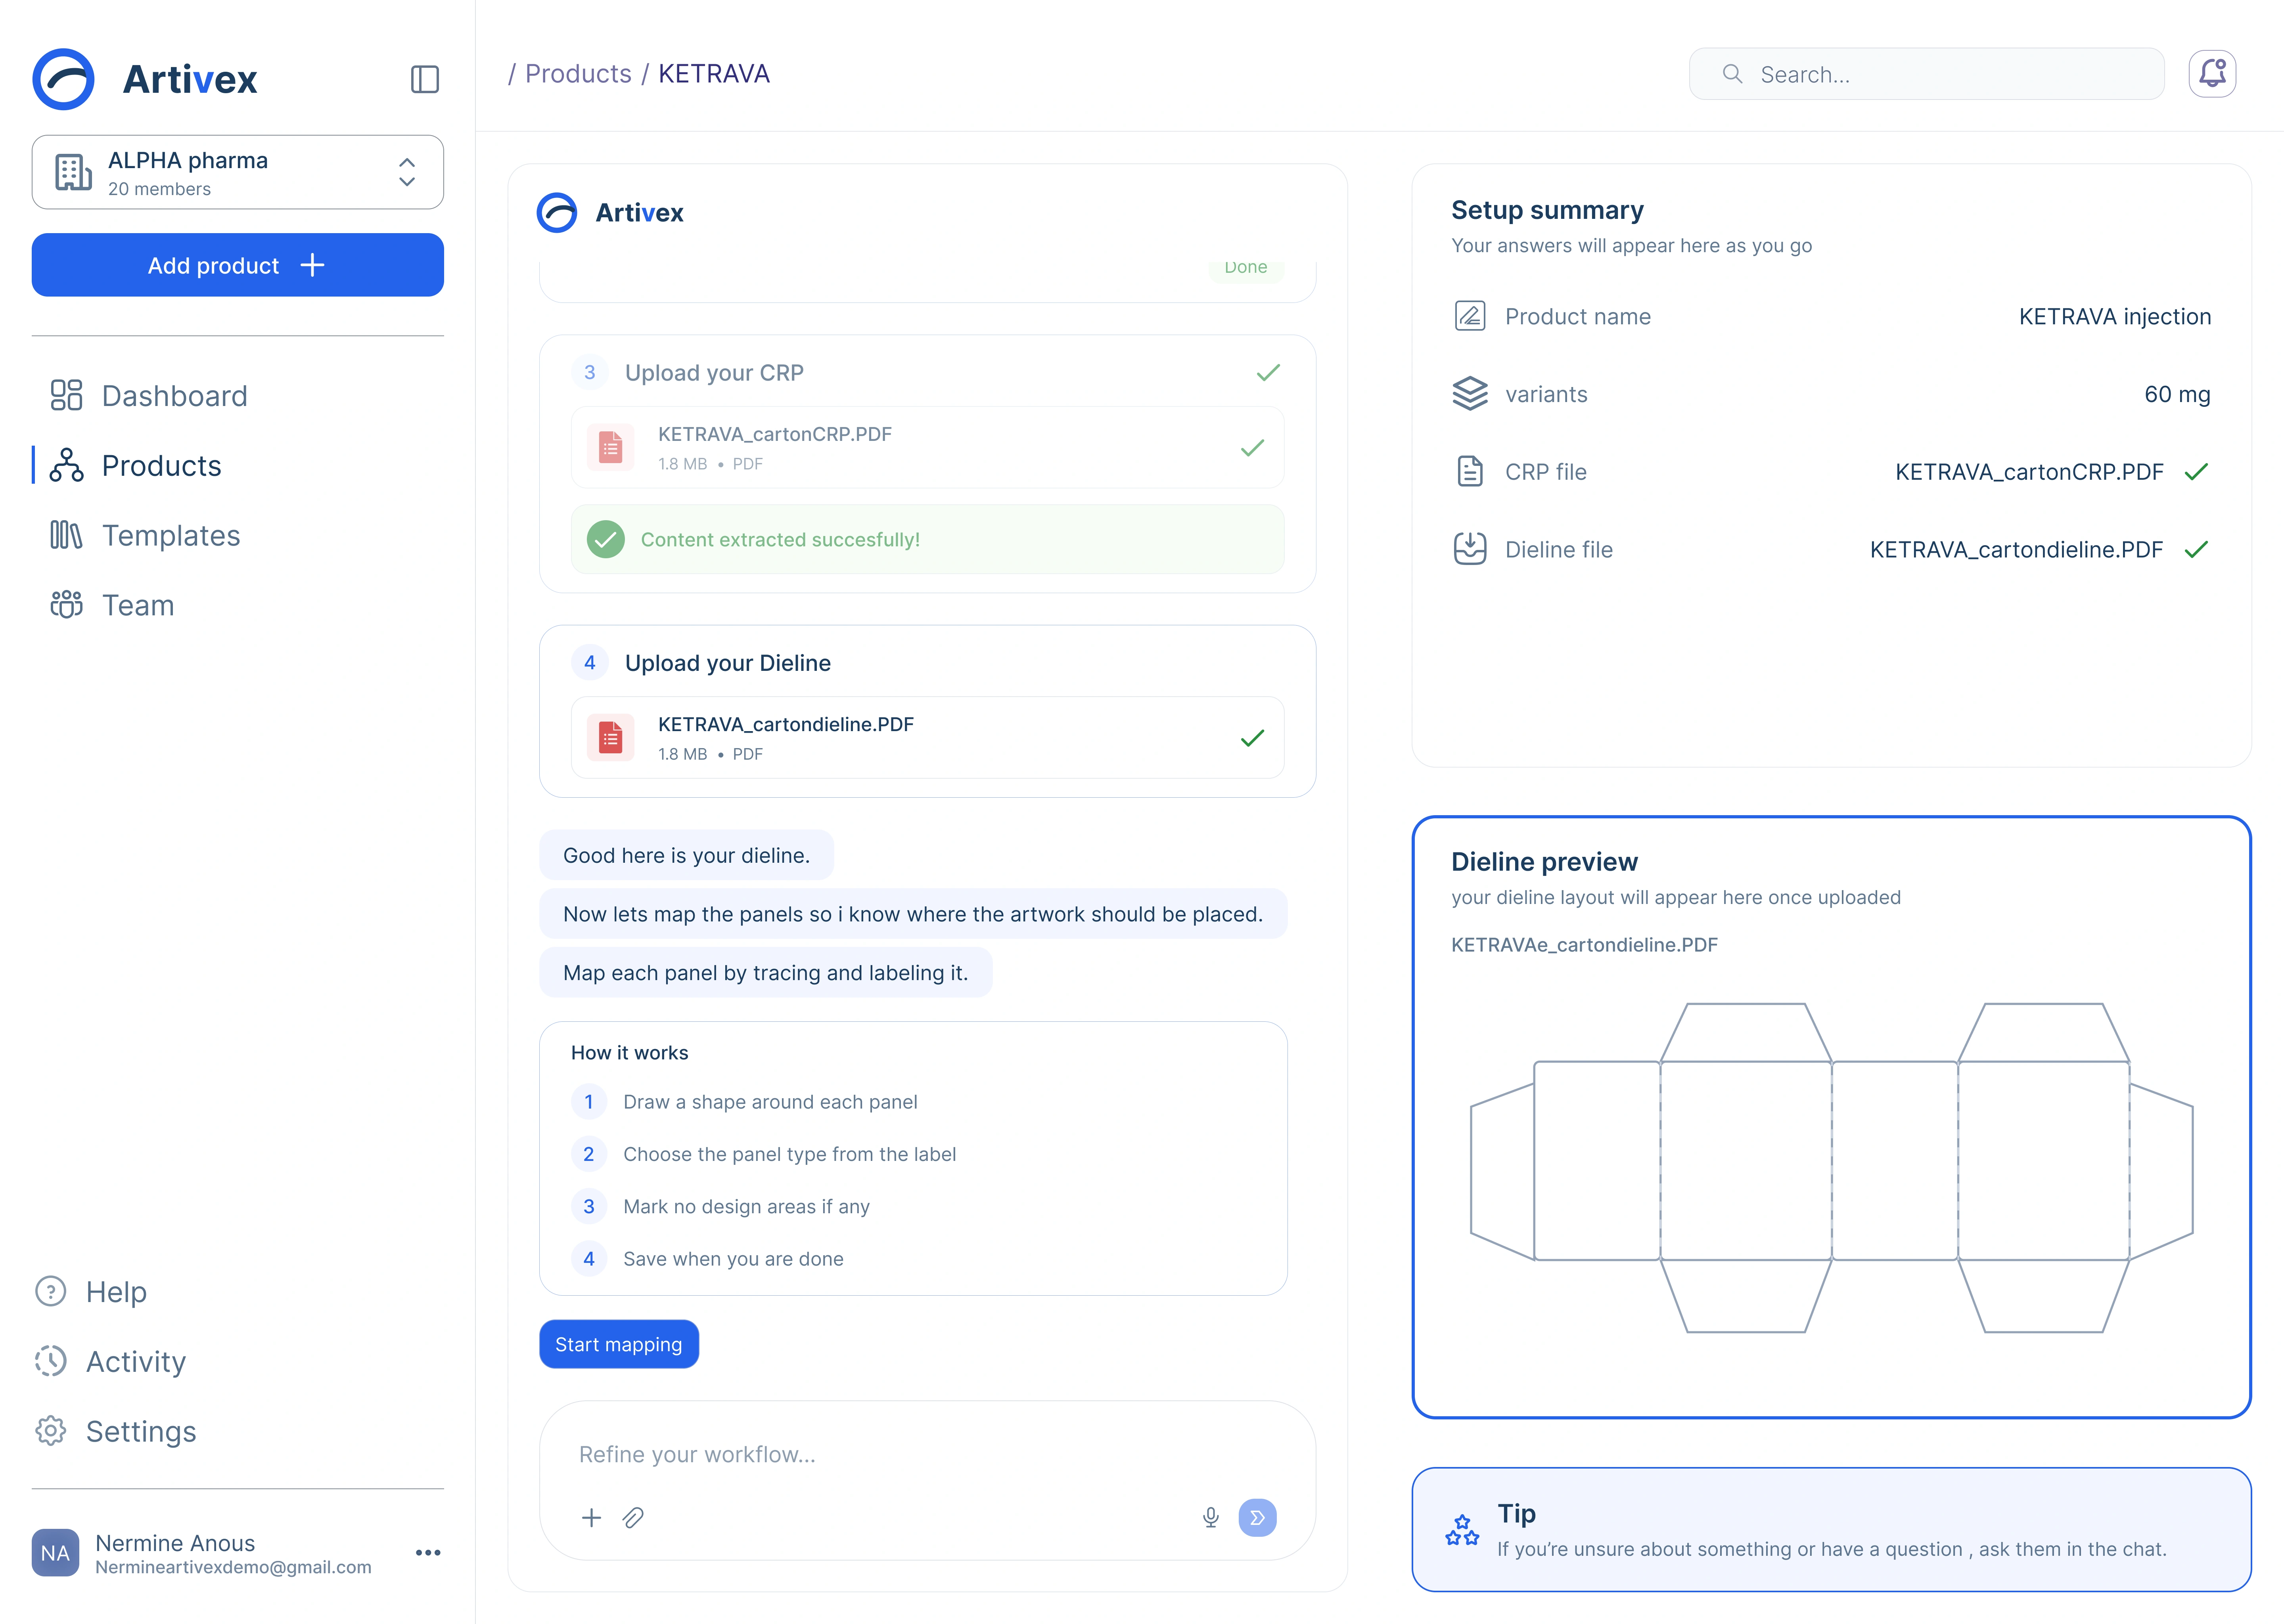The width and height of the screenshot is (2284, 1624).
Task: Expand the ALPHA pharma workspace switcher
Action: click(238, 172)
